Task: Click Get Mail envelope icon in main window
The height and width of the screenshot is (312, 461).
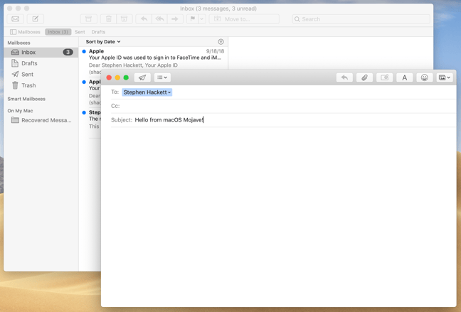Action: 15,19
